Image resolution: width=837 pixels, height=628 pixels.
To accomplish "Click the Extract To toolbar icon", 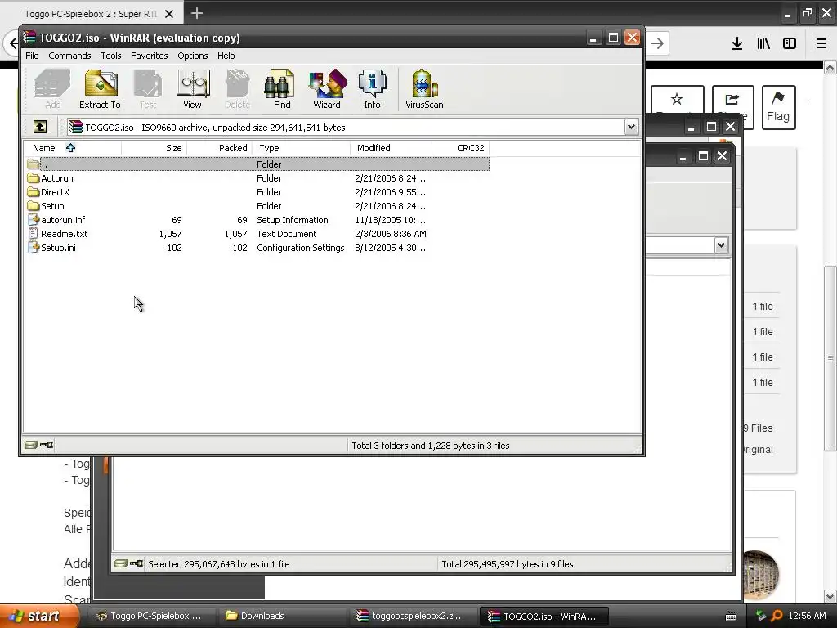I will tap(100, 89).
